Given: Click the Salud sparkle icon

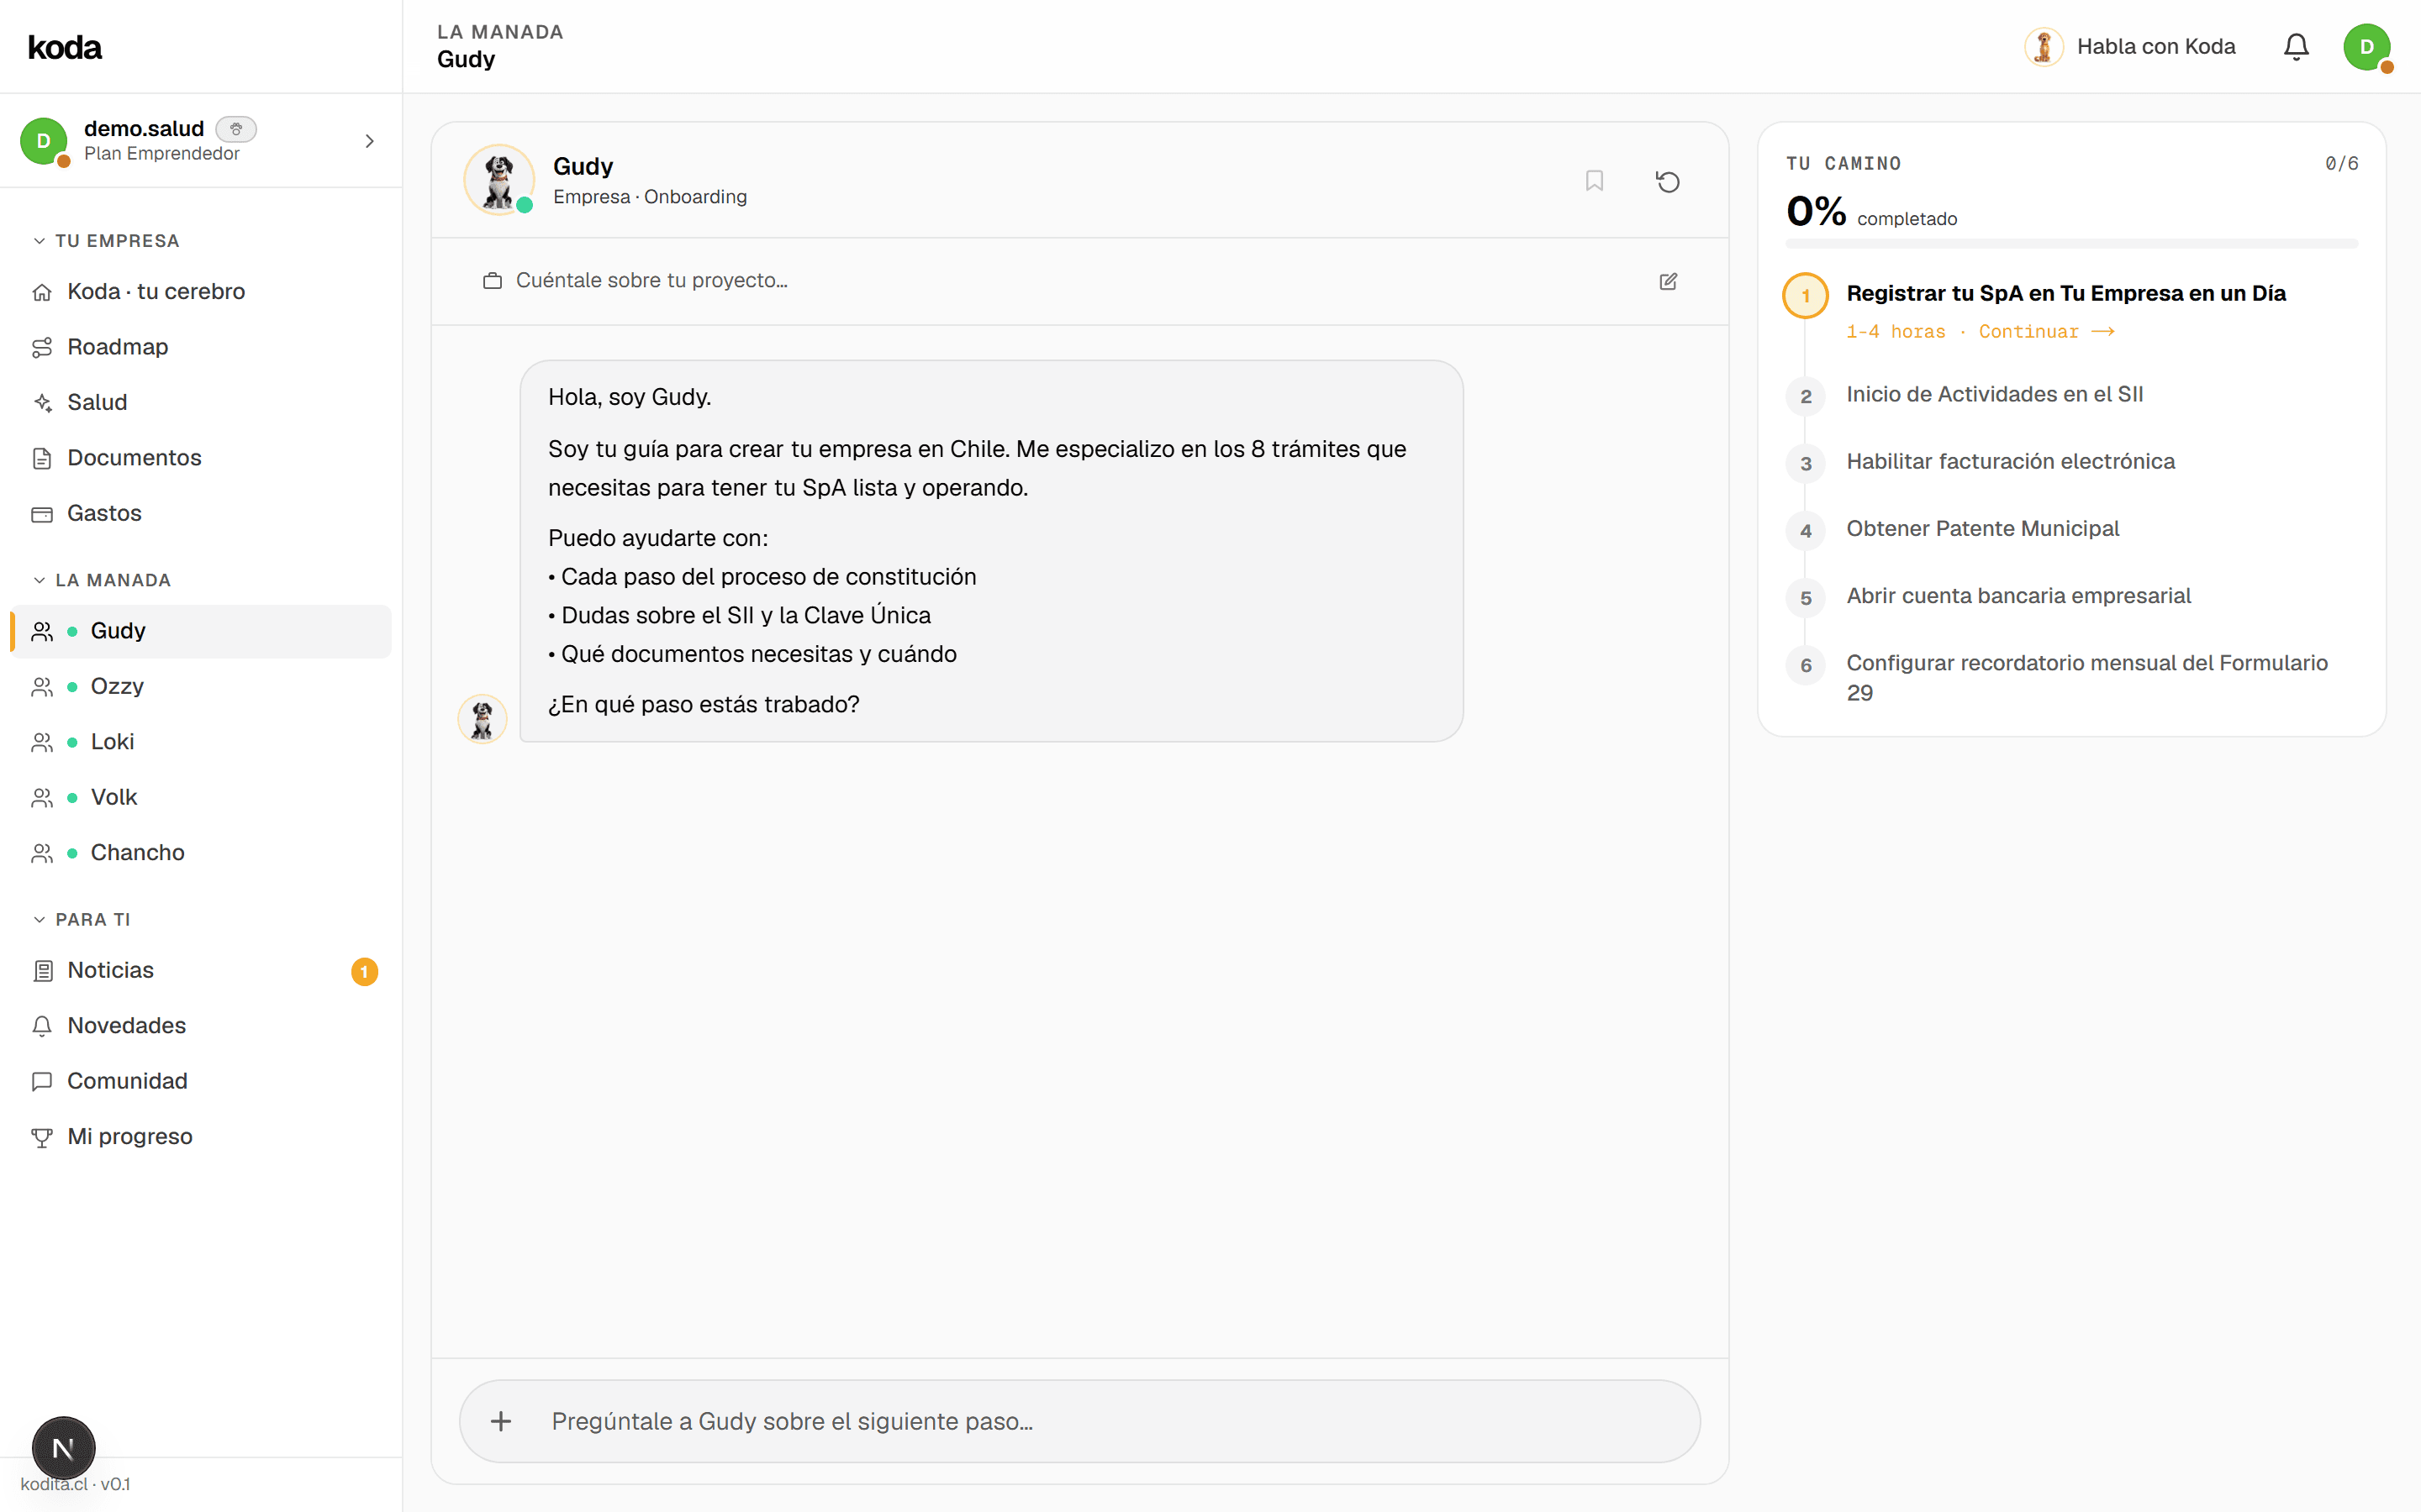Looking at the screenshot, I should [x=42, y=403].
